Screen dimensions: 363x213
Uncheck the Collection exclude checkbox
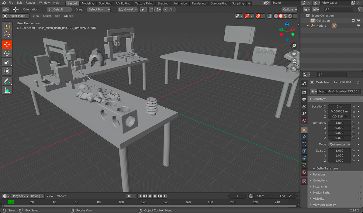[x=353, y=21]
